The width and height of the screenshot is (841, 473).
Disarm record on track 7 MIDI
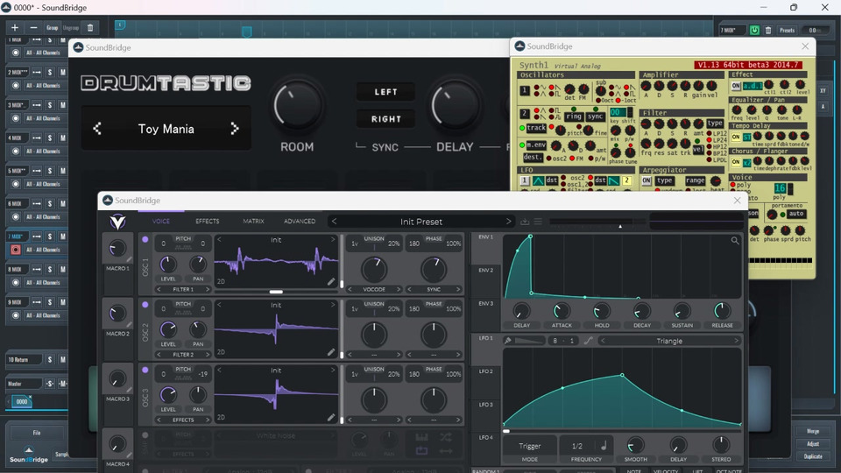[16, 250]
